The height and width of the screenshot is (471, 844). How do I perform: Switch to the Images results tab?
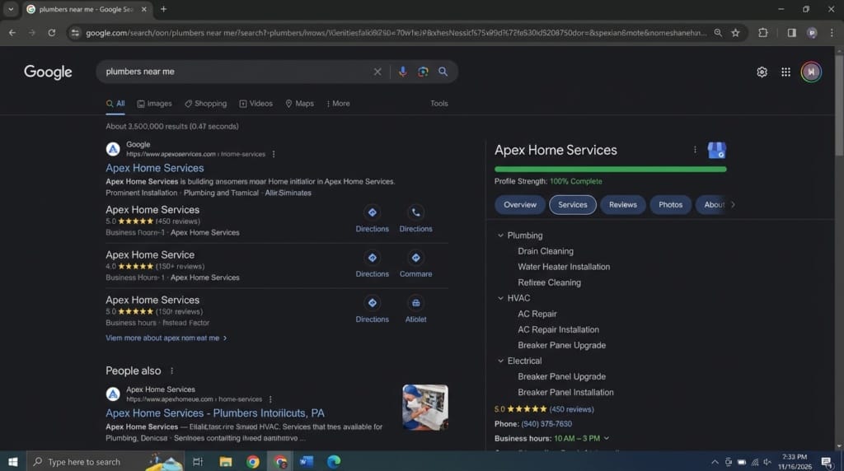click(x=154, y=104)
